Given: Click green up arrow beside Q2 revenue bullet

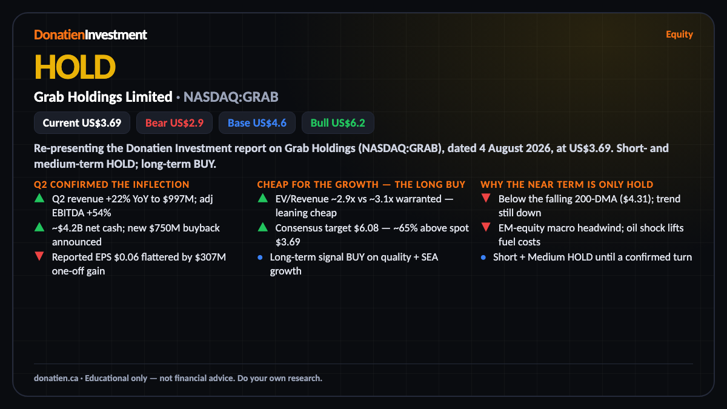Looking at the screenshot, I should (x=39, y=198).
